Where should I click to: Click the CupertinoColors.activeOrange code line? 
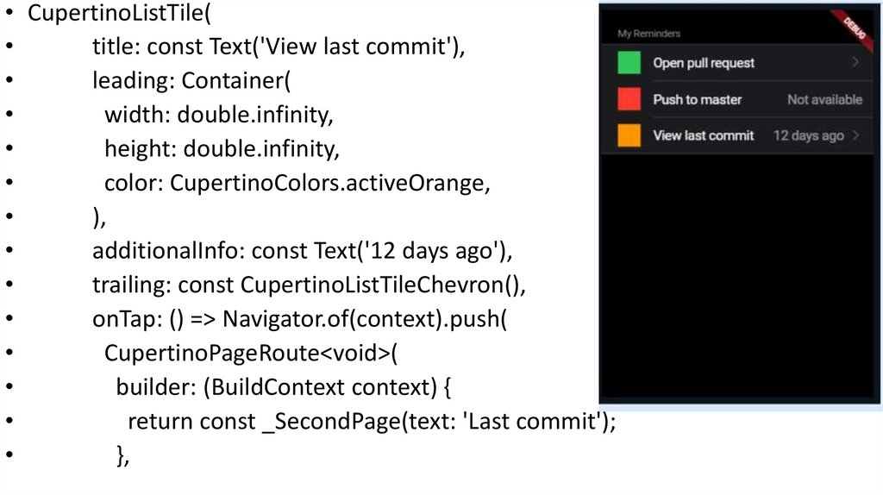click(x=297, y=184)
